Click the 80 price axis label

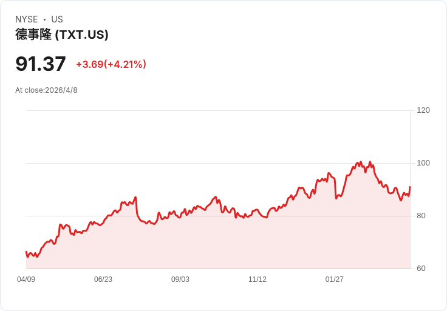(421, 216)
